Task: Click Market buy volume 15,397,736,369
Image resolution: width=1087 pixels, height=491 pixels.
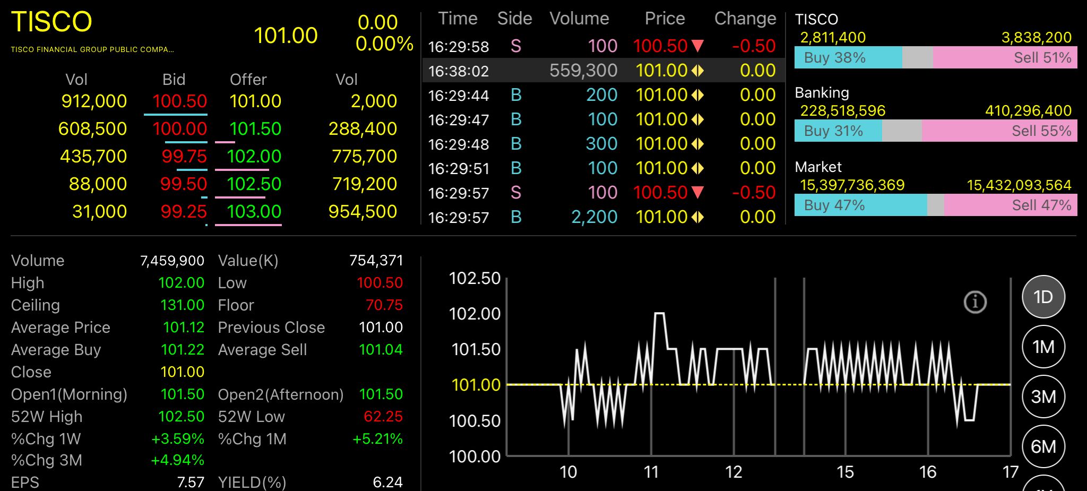Action: point(852,185)
